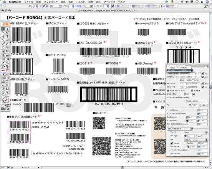Click the fill color swatch in control bar

[35, 6]
